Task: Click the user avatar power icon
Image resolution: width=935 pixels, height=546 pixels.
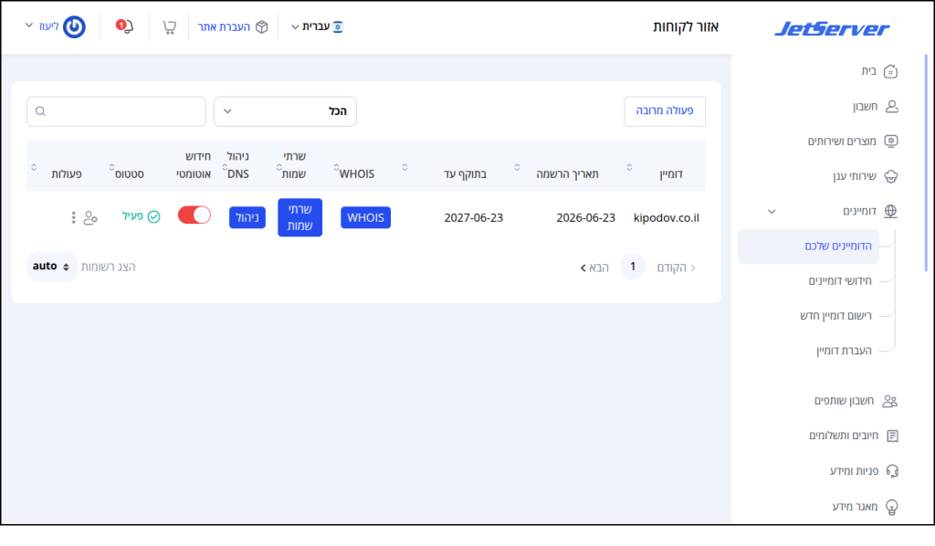Action: pos(75,26)
